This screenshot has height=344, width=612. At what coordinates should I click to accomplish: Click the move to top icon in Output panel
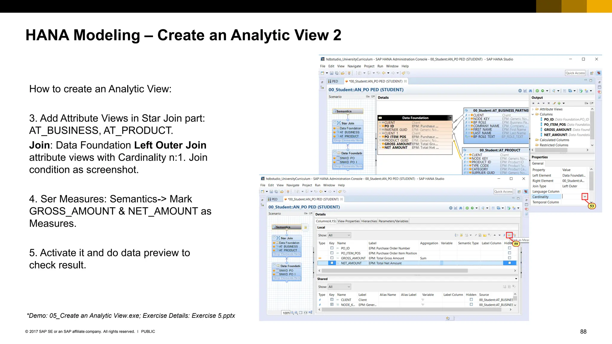533,103
